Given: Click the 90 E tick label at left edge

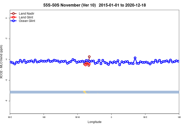Looking at the screenshot, I should point(10,117).
